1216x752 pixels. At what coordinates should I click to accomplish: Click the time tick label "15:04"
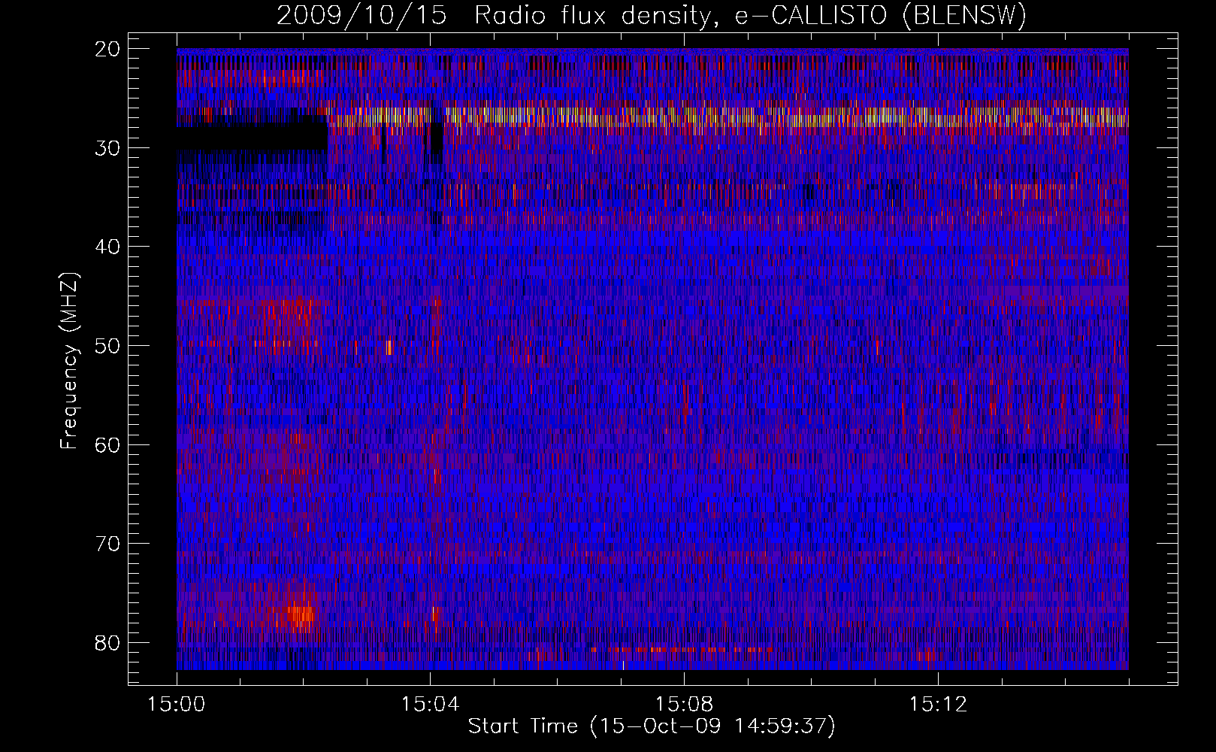(430, 705)
